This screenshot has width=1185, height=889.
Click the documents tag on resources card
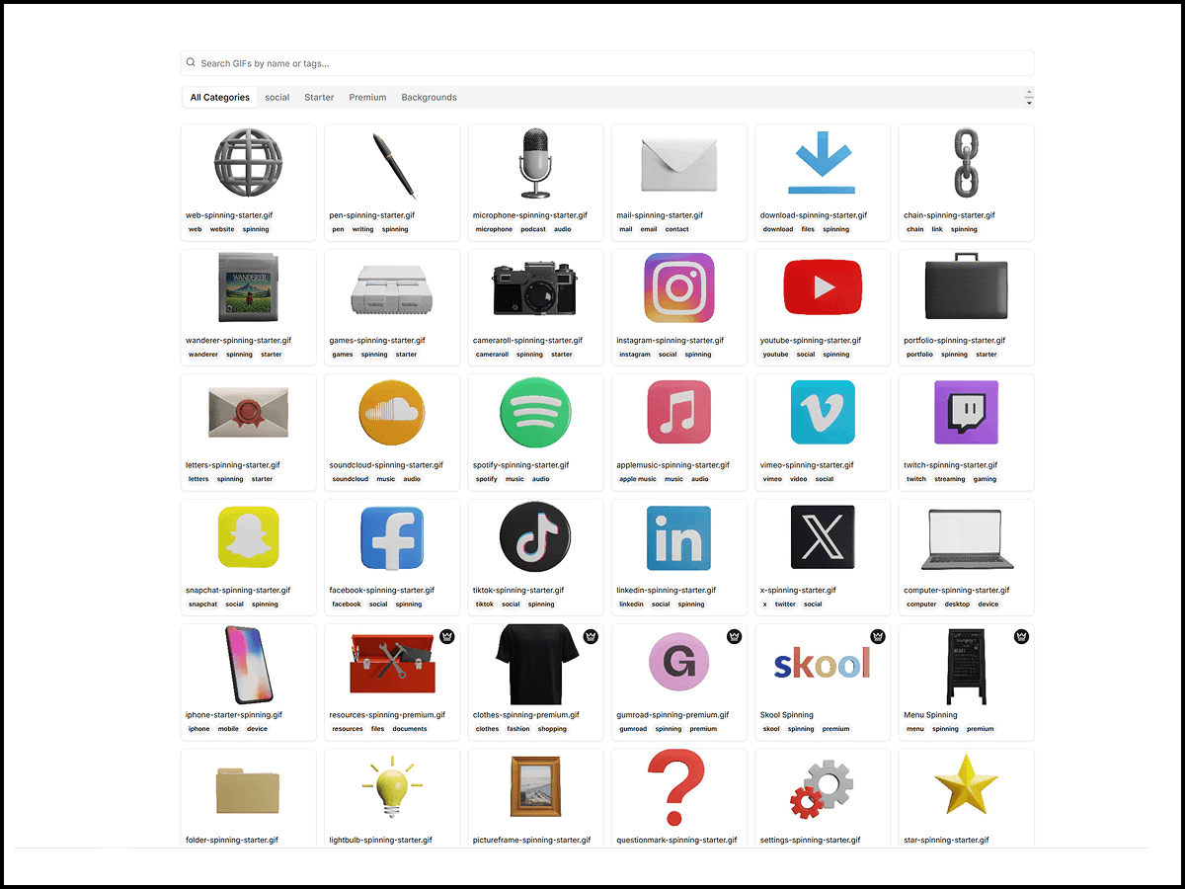(x=410, y=729)
